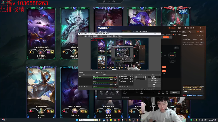Click the third button in OBS controls panel
This screenshot has width=218, height=122.
click(x=154, y=81)
